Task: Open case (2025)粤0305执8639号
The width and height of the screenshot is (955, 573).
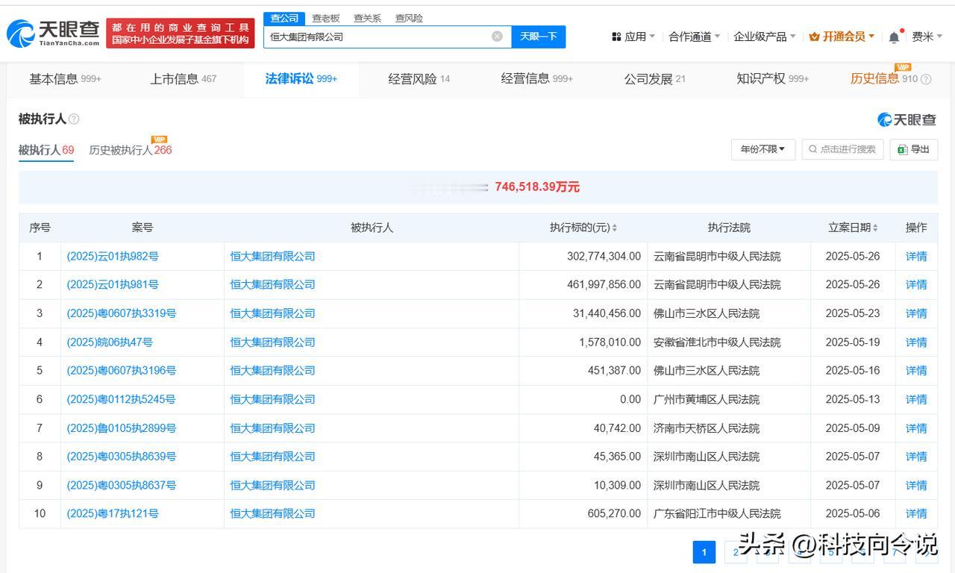Action: [x=122, y=456]
